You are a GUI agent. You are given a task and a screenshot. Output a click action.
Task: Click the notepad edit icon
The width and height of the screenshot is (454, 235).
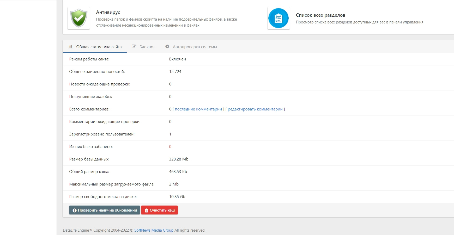[134, 47]
